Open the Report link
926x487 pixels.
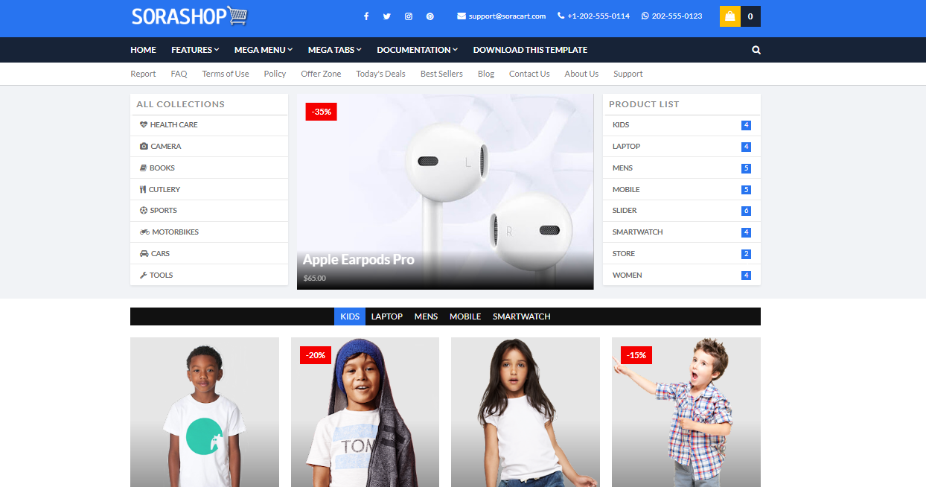point(143,74)
